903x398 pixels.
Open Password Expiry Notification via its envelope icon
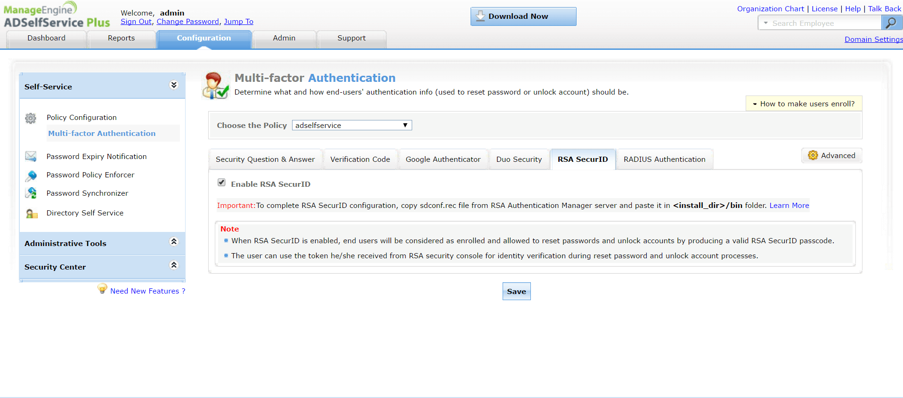(31, 156)
